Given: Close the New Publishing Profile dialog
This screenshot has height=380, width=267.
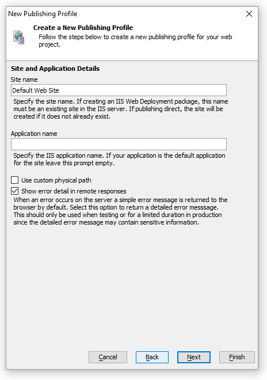Looking at the screenshot, I should click(249, 14).
